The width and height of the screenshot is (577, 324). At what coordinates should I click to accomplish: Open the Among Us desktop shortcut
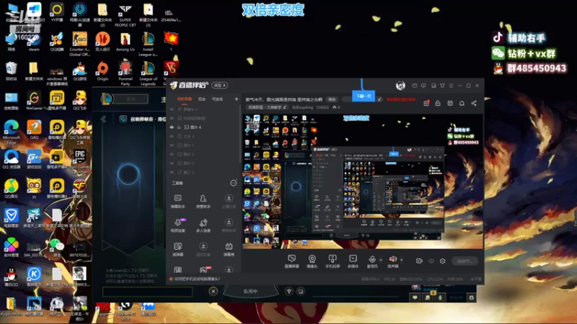click(125, 42)
